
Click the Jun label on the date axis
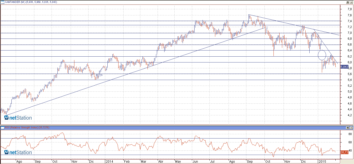click(x=196, y=161)
